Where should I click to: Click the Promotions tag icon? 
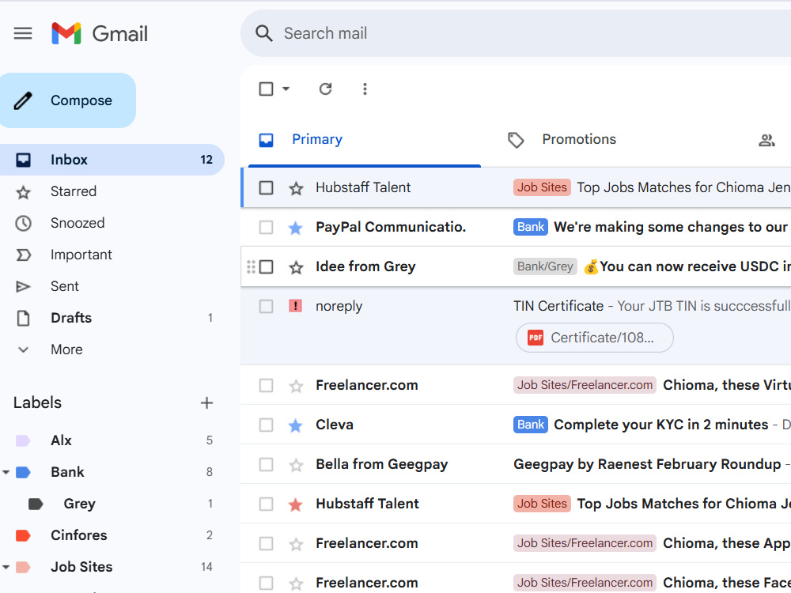click(x=516, y=140)
